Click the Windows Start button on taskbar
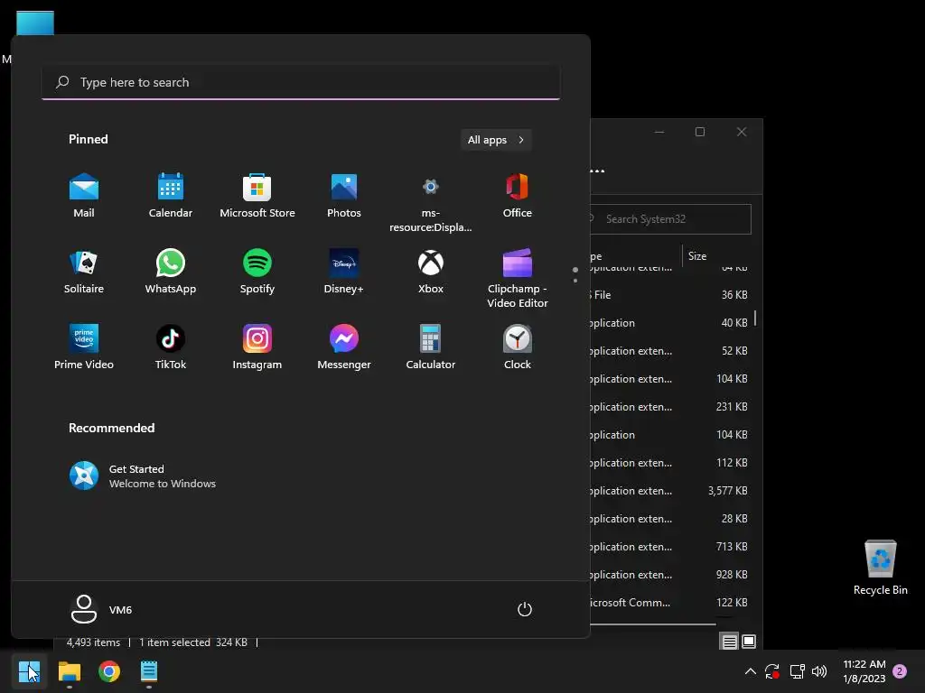Screen dimensions: 925x693 point(29,671)
